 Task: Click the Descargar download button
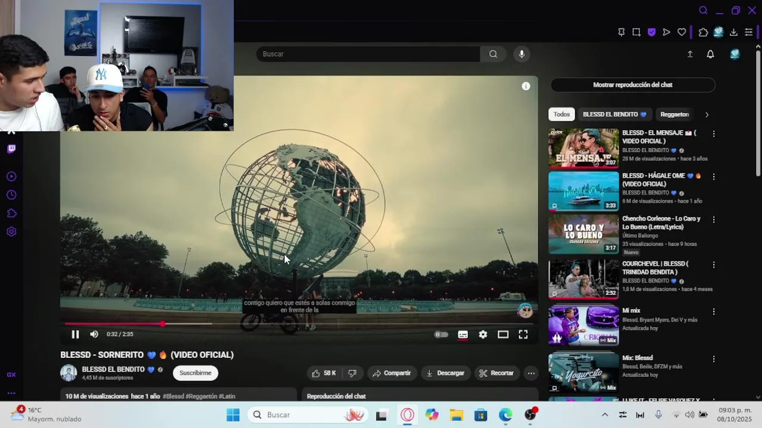pos(445,373)
